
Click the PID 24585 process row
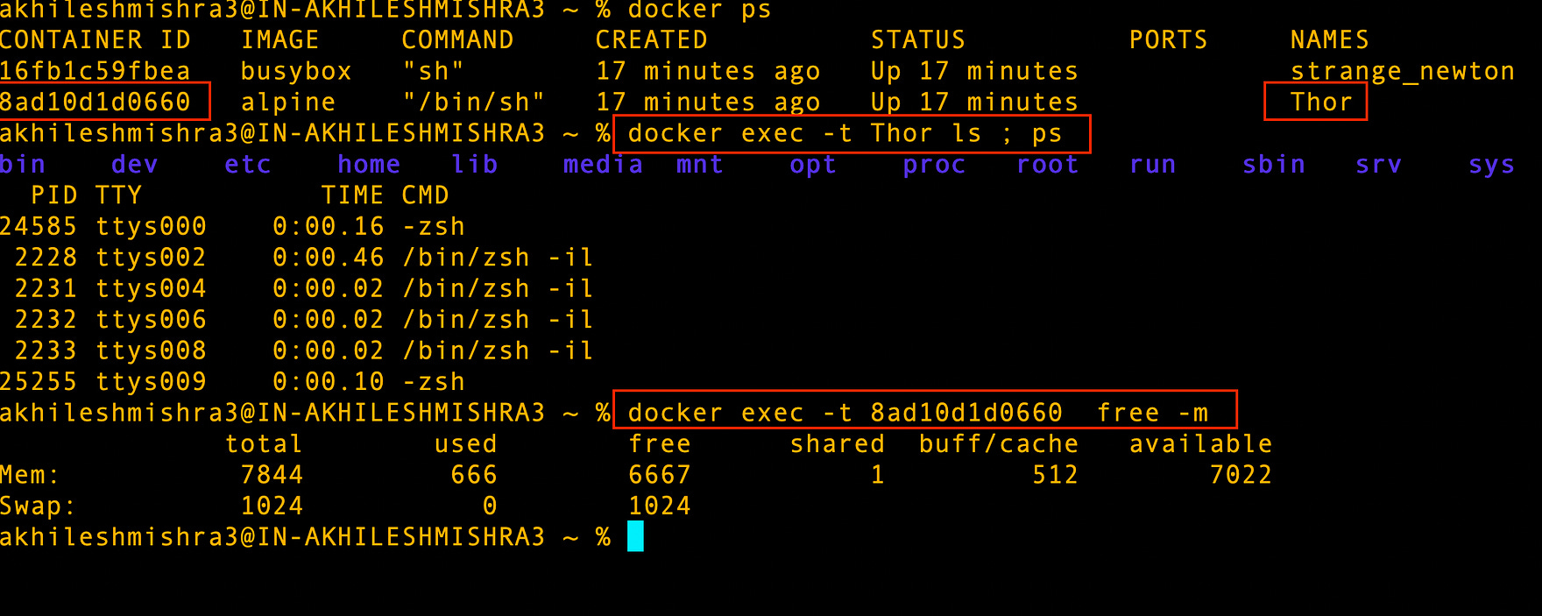232,226
